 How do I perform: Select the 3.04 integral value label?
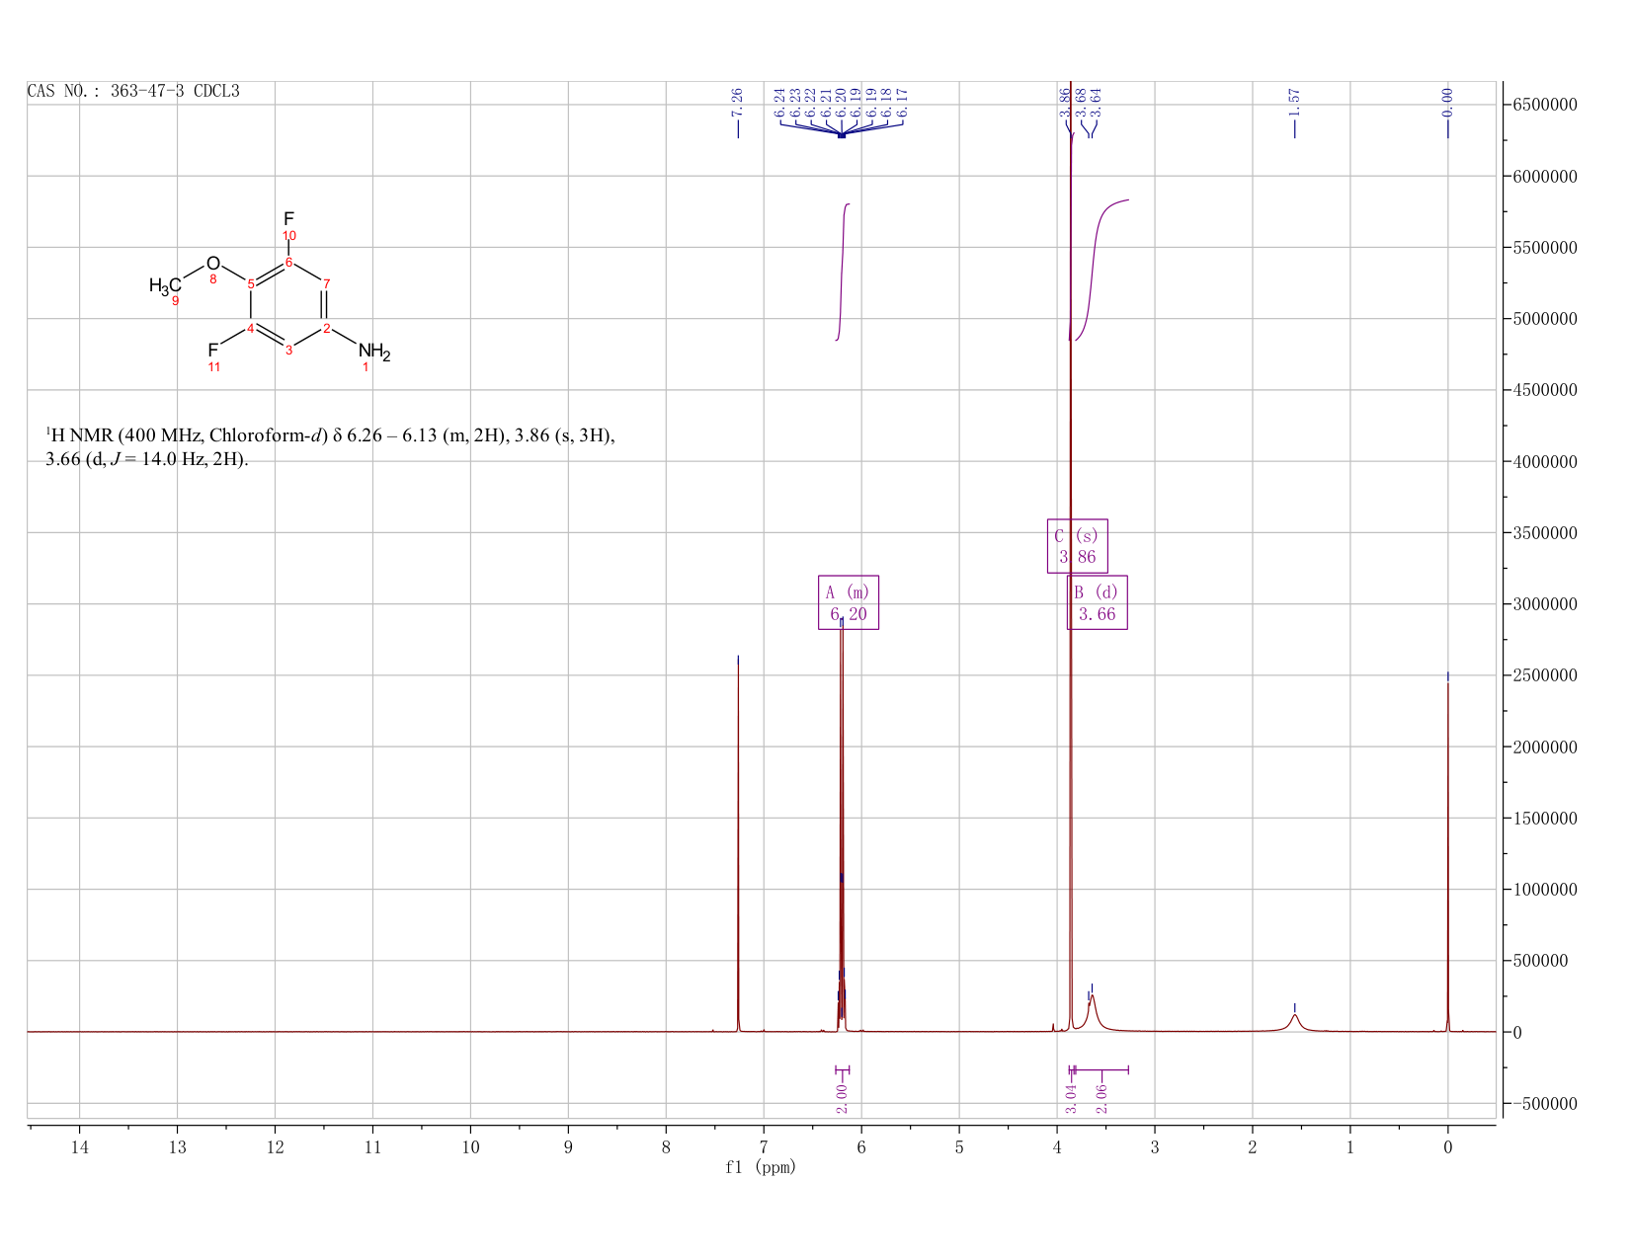click(x=1071, y=1098)
